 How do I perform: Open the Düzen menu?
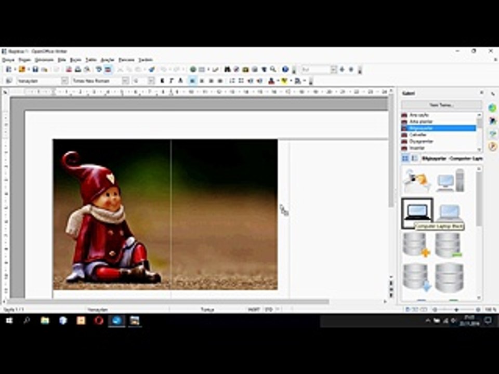[x=24, y=60]
